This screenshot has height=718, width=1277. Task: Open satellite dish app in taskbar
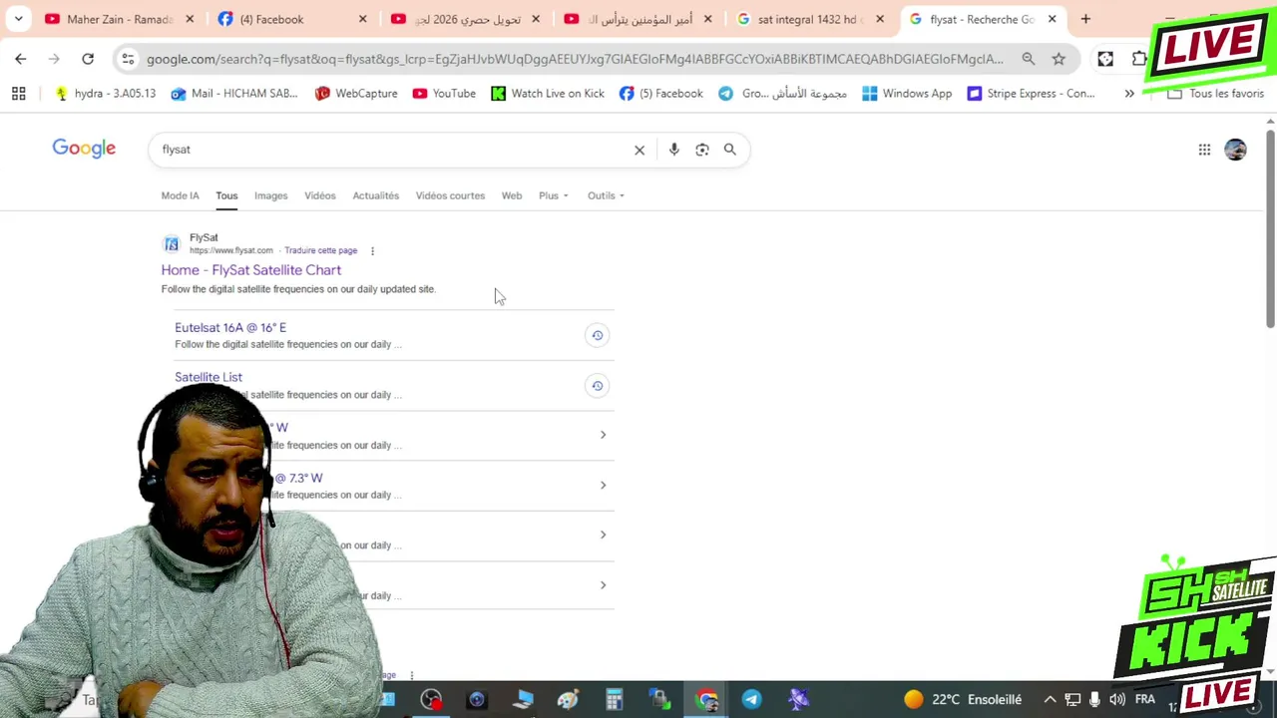(x=798, y=700)
